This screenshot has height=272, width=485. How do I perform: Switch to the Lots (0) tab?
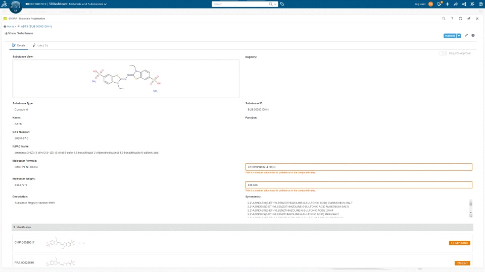coord(40,45)
